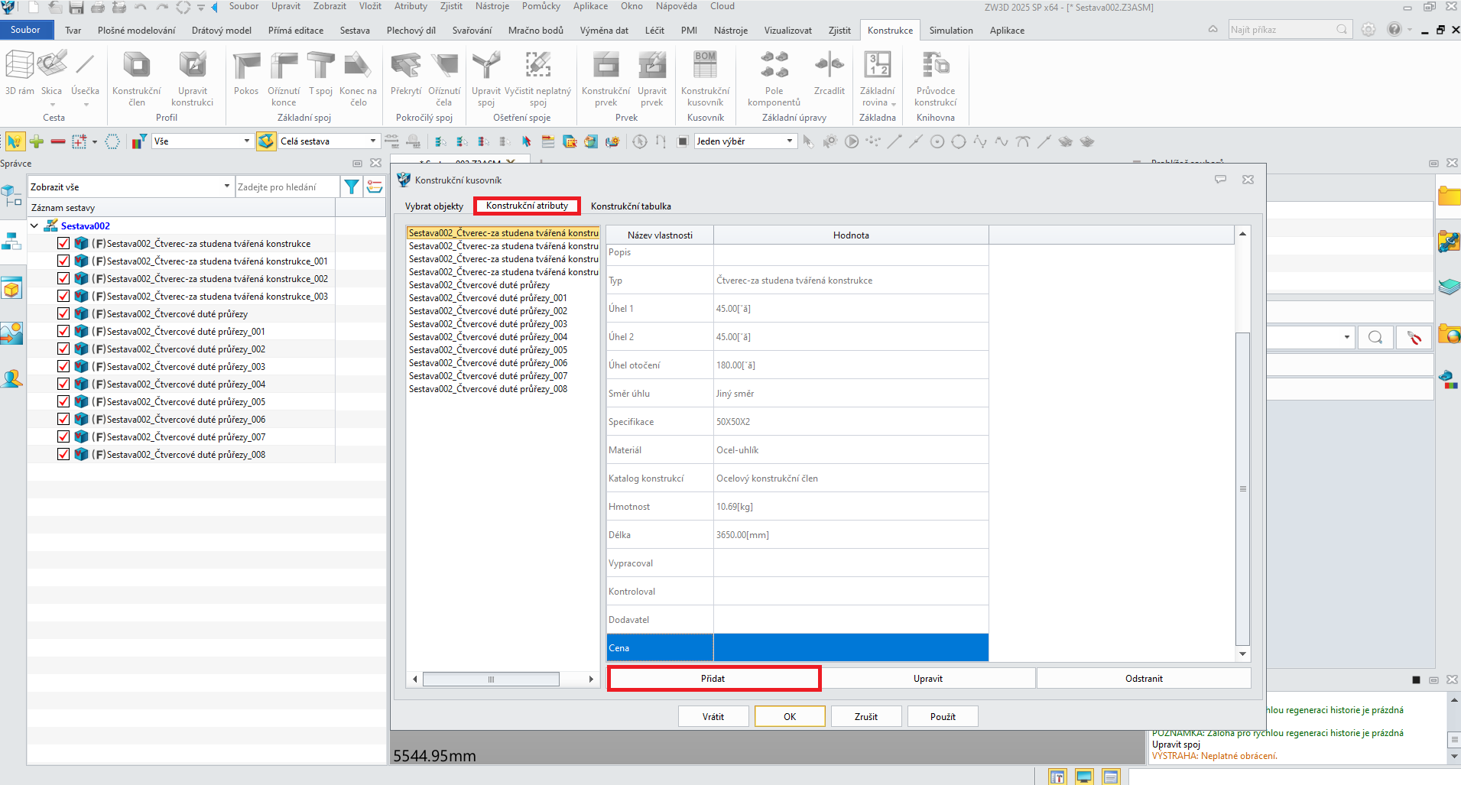The width and height of the screenshot is (1461, 785).
Task: Toggle checkbox for Čtvercové duté průřezy_006
Action: tap(63, 420)
